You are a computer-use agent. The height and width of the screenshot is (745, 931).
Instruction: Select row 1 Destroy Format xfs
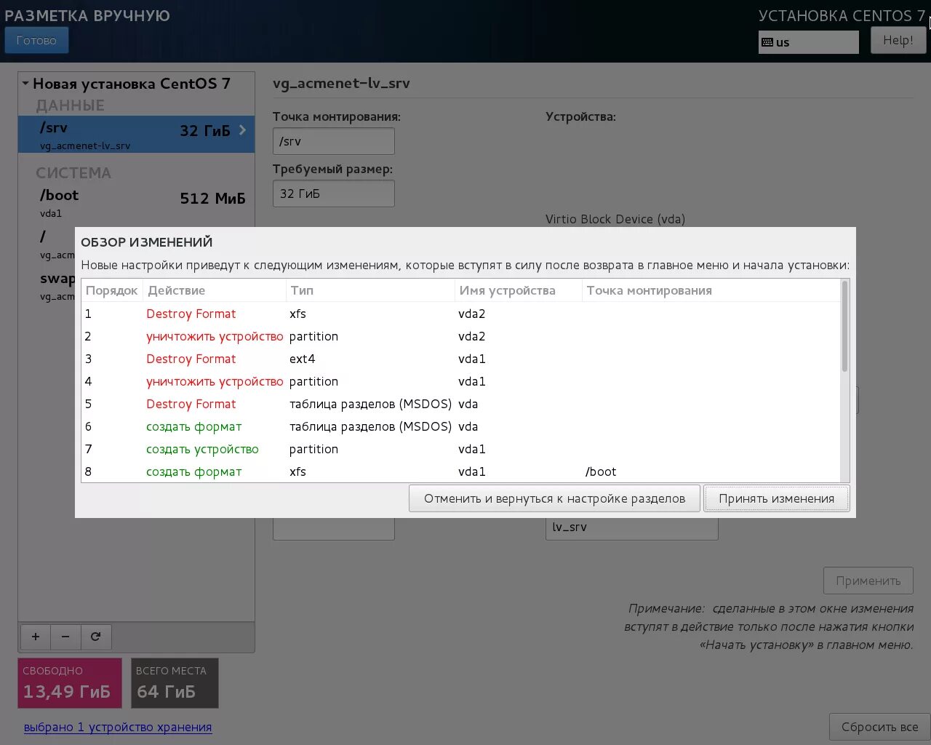pos(460,314)
